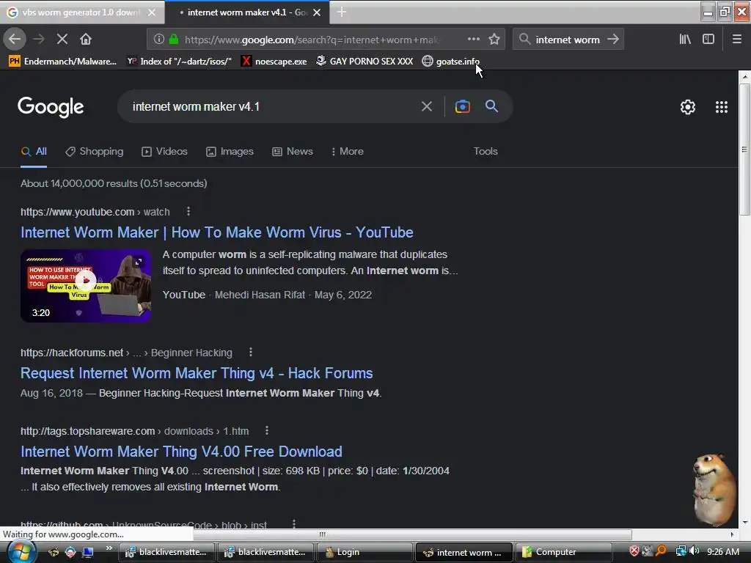Click the volume speaker tray icon

click(x=695, y=551)
